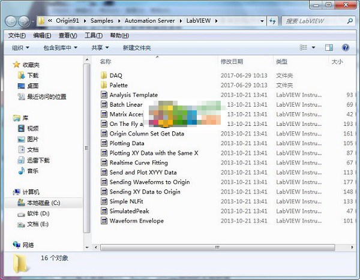The width and height of the screenshot is (360, 280).
Task: Toggle the preview pane icon
Action: coord(329,47)
